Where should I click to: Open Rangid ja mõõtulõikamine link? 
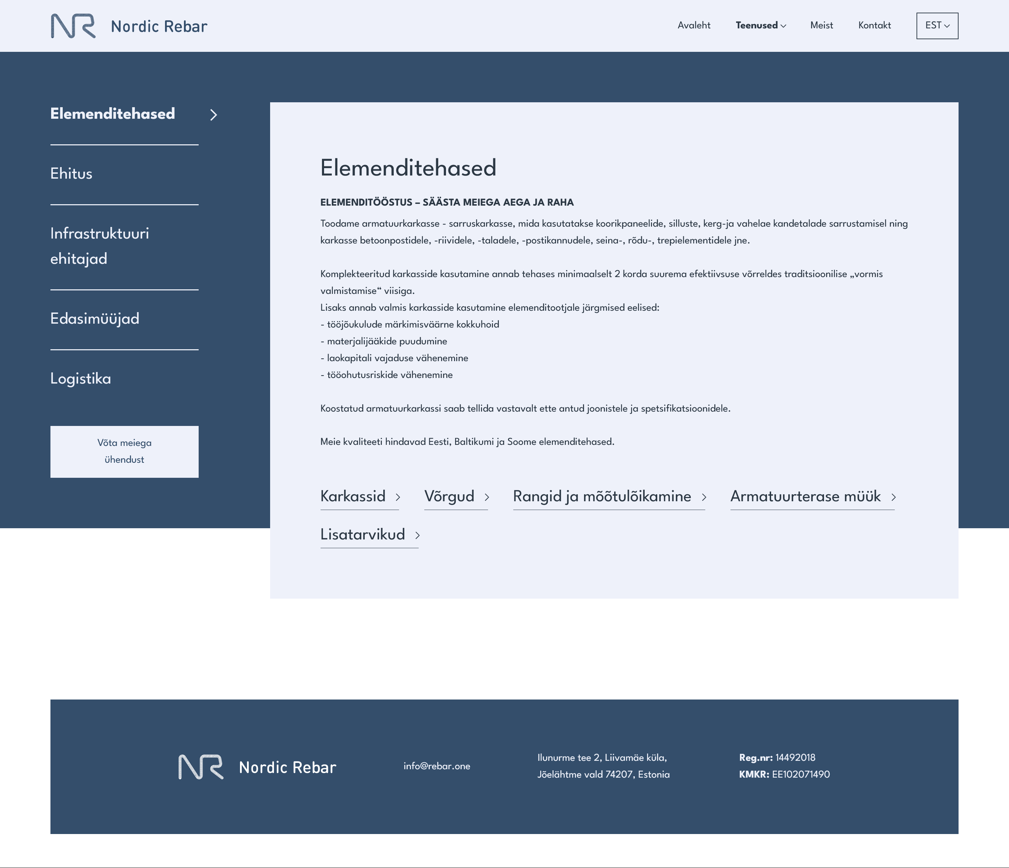pos(602,496)
